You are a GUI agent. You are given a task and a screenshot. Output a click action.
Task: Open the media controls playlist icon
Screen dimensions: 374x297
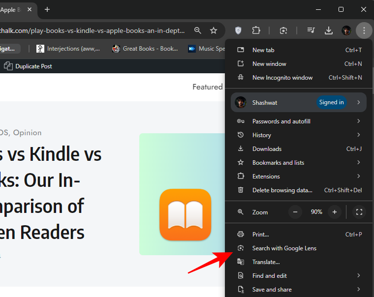[311, 30]
